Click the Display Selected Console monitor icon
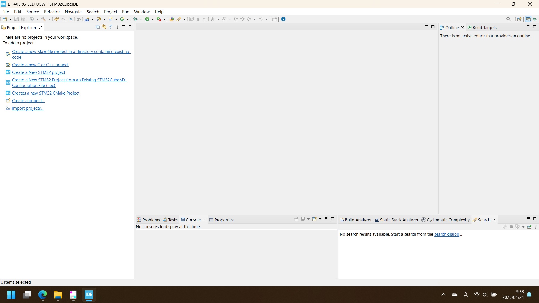This screenshot has height=303, width=539. [303, 219]
